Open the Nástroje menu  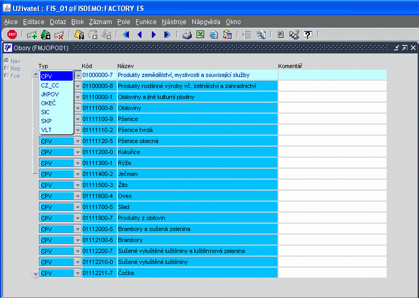tap(174, 22)
